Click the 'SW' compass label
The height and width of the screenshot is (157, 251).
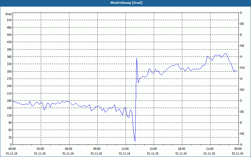(242, 90)
